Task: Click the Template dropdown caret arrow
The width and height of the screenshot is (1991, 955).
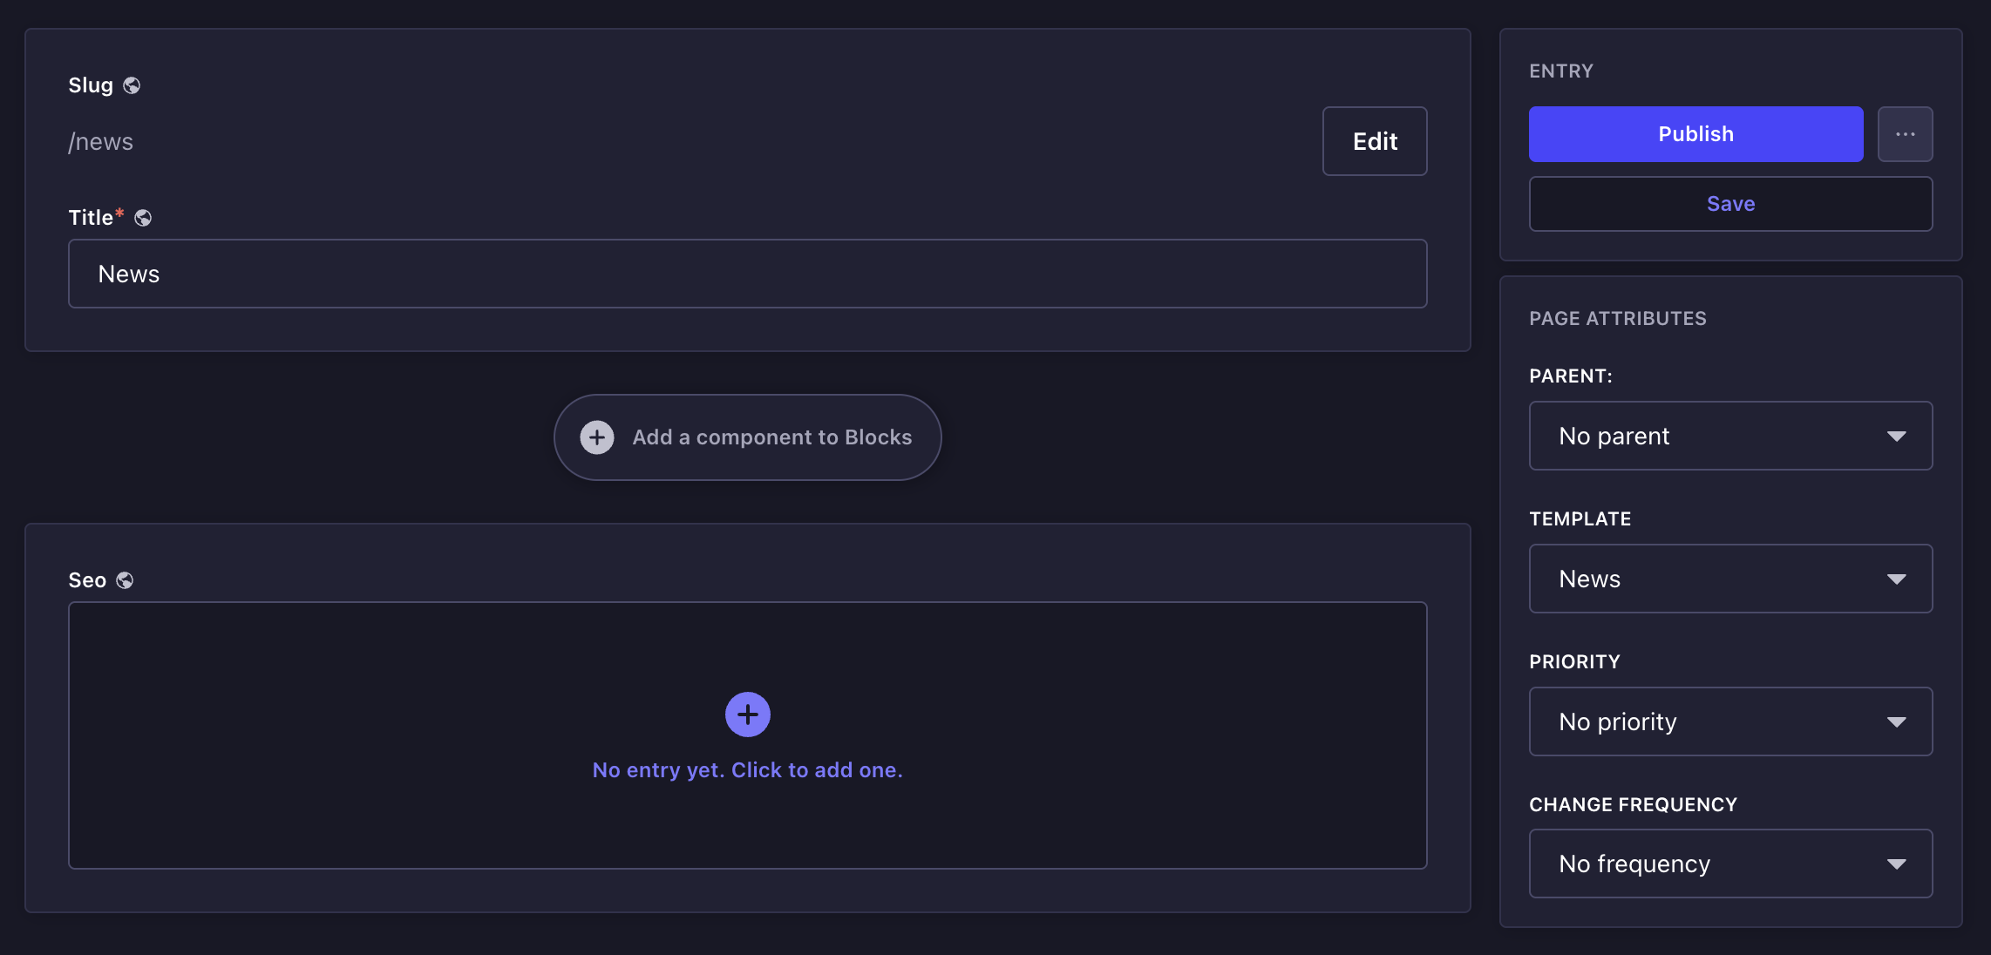Action: (x=1897, y=579)
